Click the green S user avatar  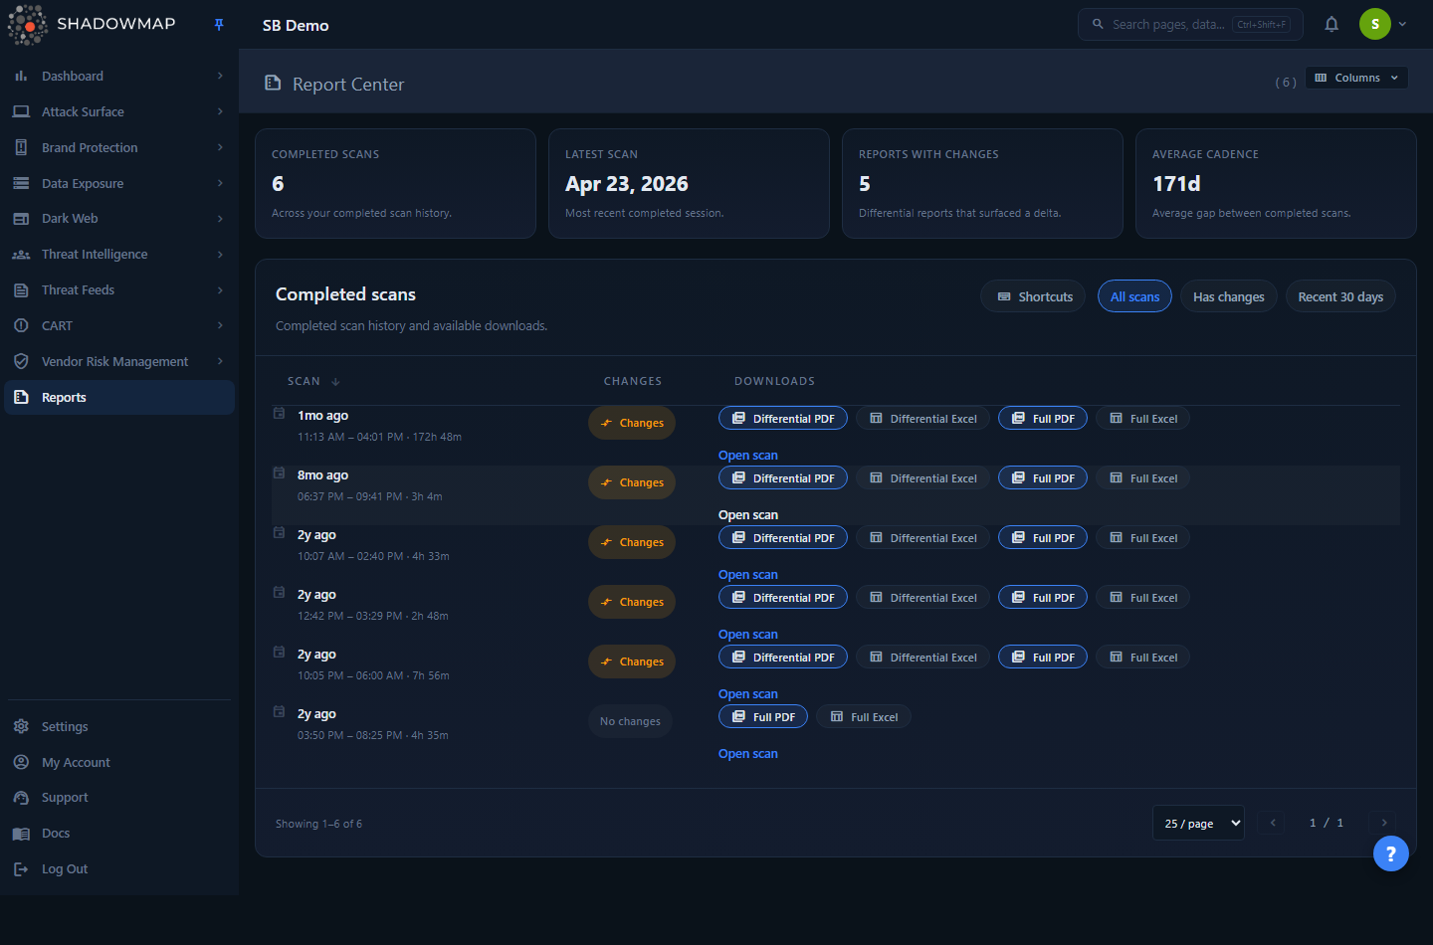1375,24
